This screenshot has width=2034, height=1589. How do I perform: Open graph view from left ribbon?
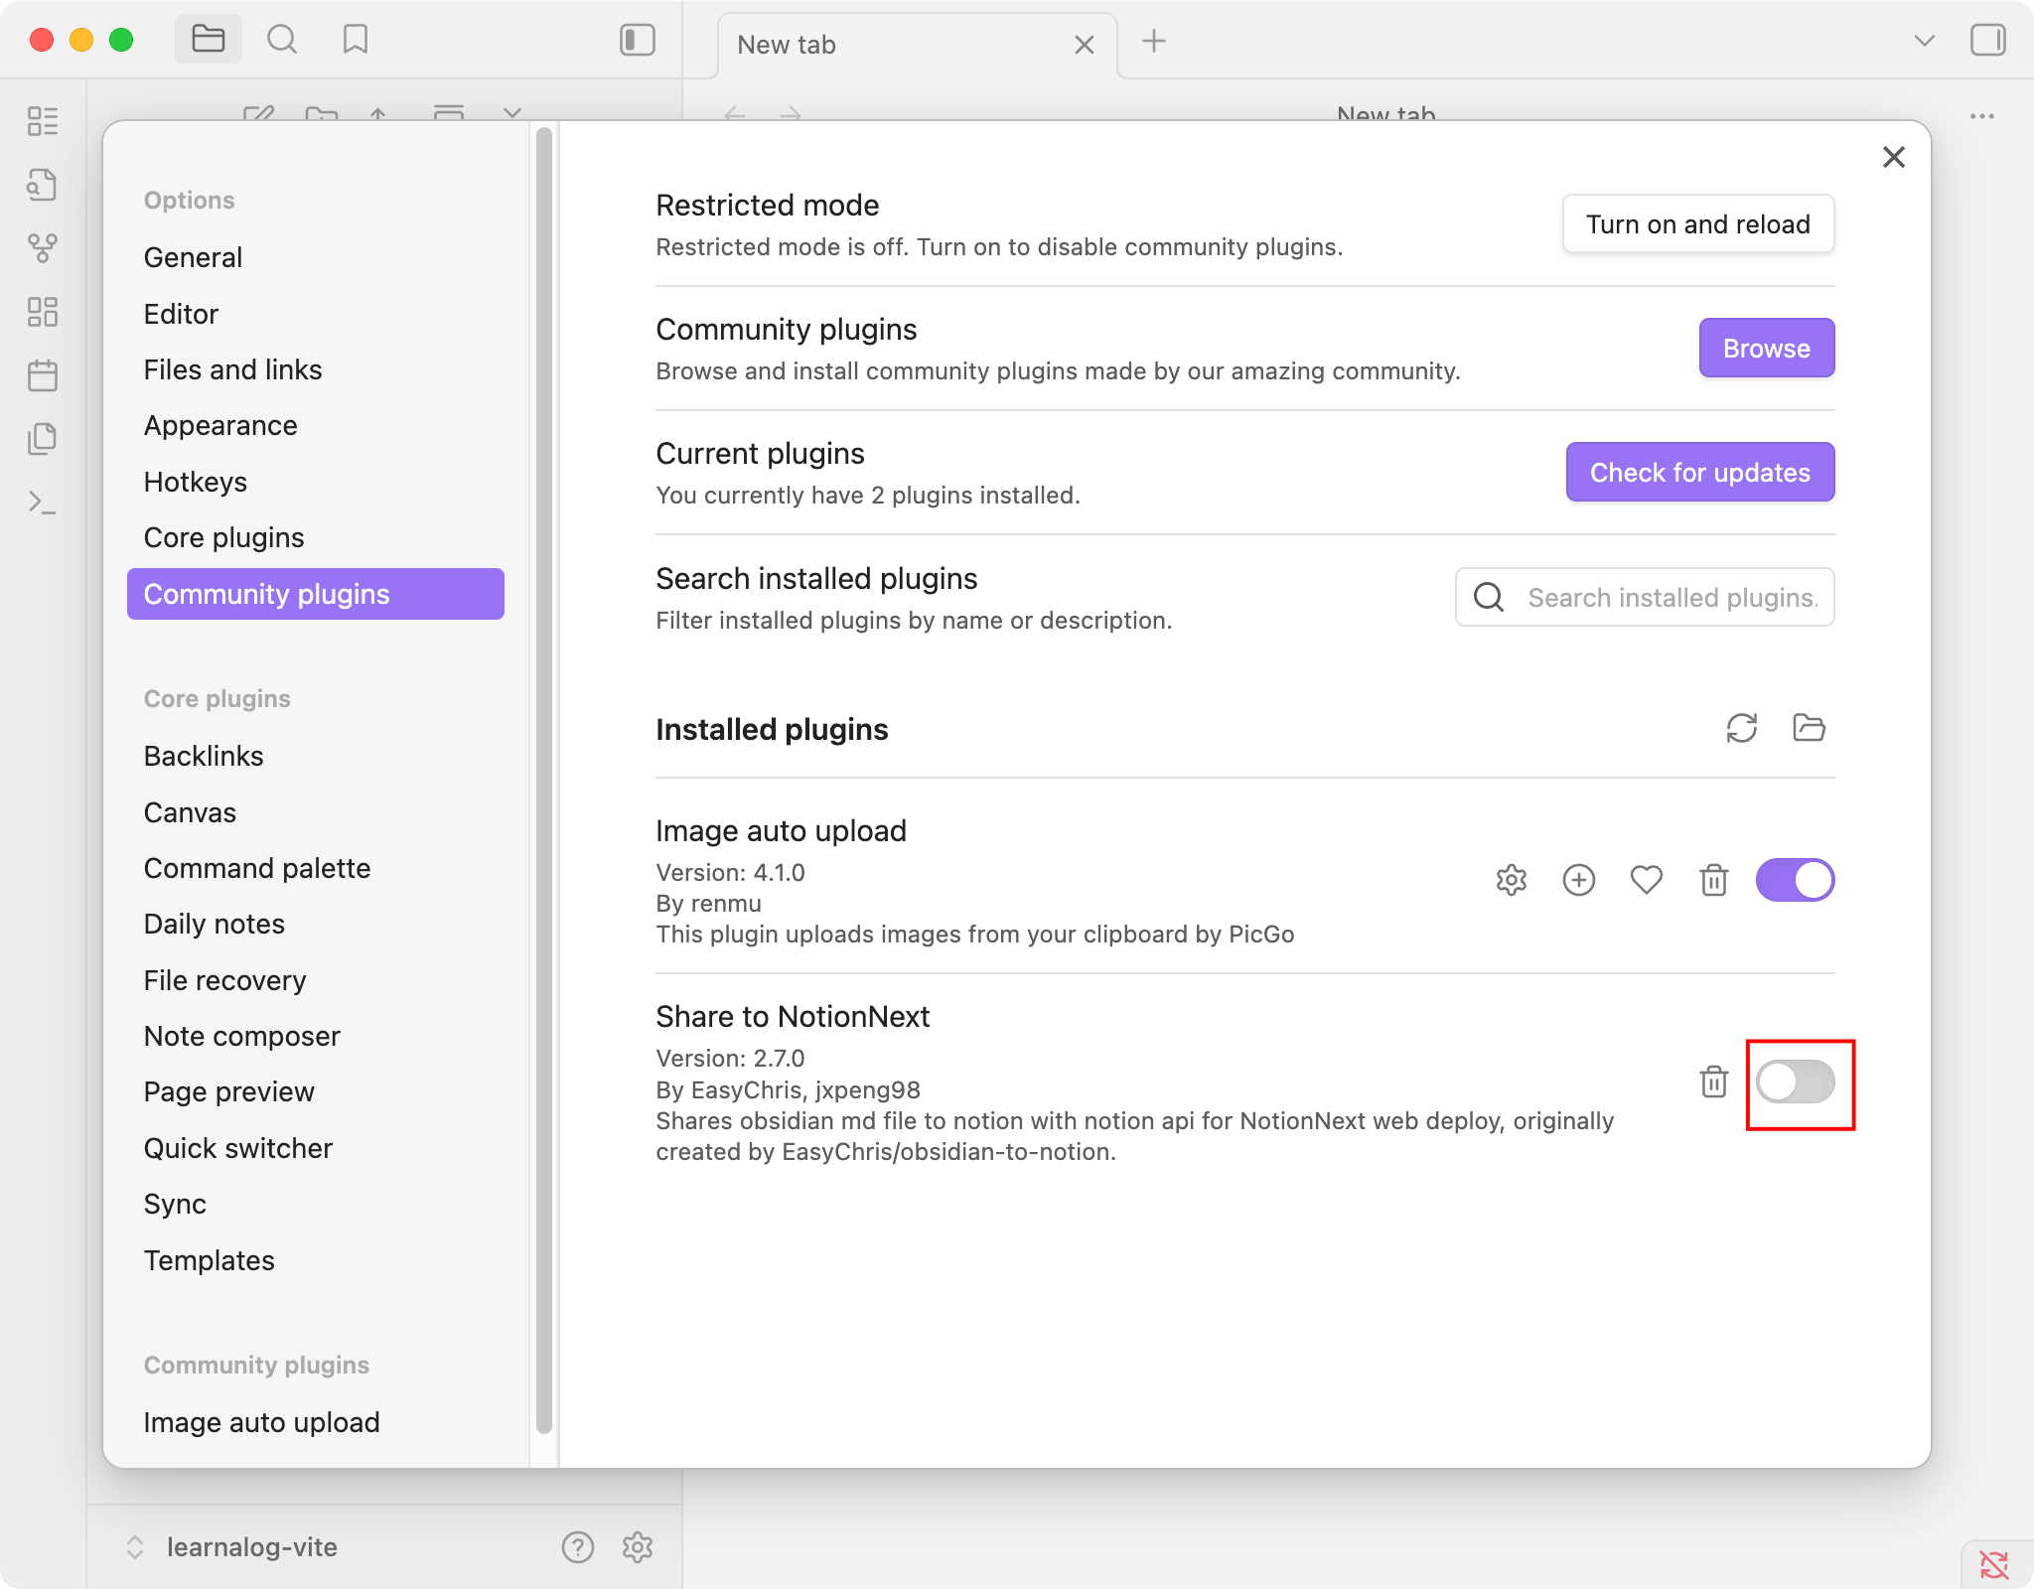tap(43, 248)
